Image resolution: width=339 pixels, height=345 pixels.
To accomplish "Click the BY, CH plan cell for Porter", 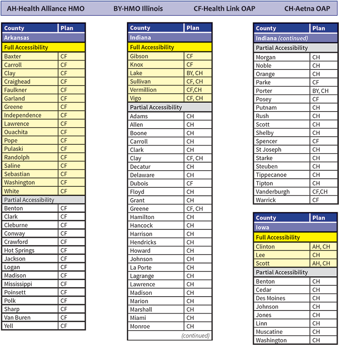I will (x=324, y=91).
